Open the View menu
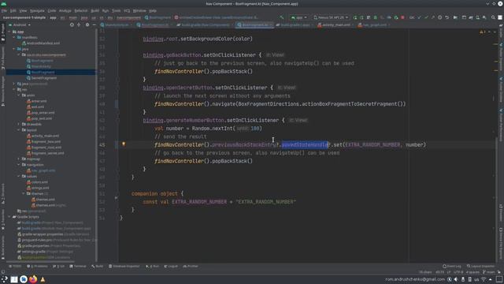The width and height of the screenshot is (504, 284). 23,10
